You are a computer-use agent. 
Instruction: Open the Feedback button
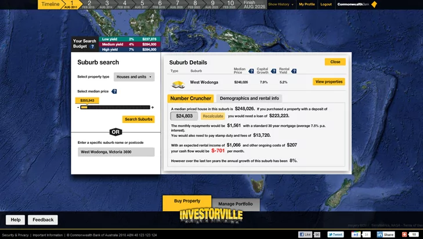point(43,220)
